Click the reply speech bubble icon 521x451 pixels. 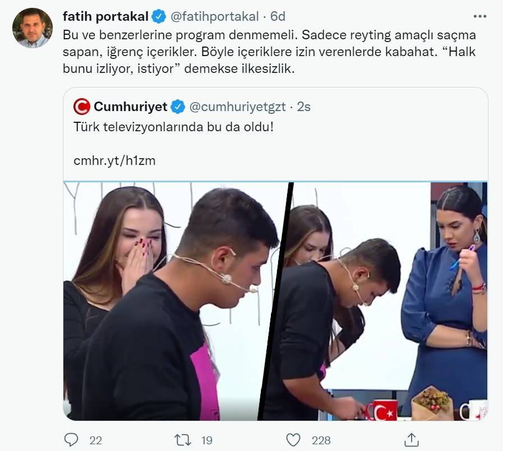tap(71, 439)
